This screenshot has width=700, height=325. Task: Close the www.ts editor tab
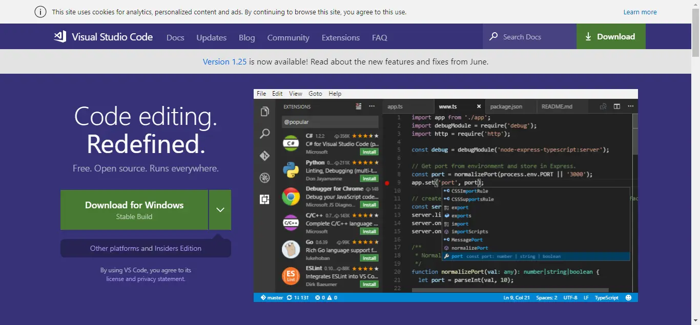click(x=479, y=106)
